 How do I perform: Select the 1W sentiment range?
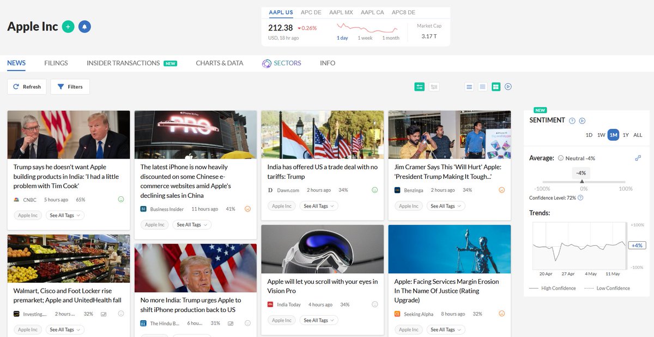[601, 135]
